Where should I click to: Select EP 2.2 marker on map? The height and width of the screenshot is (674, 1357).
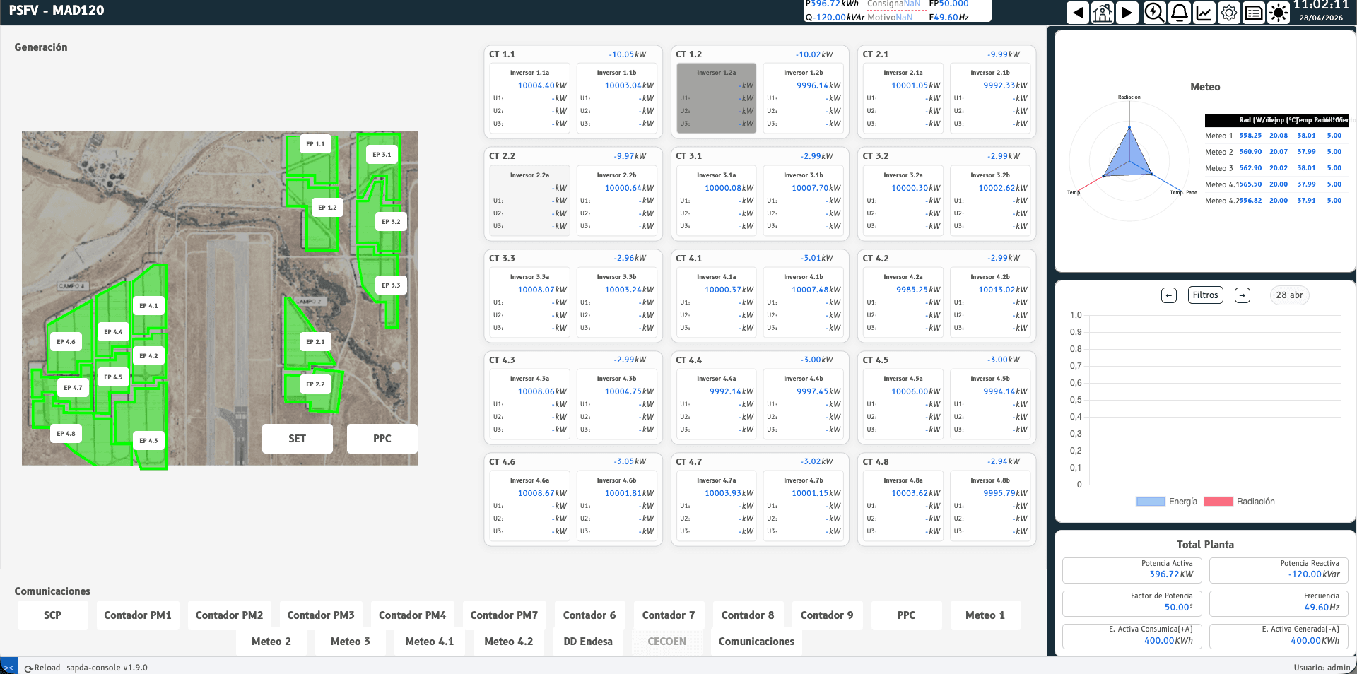pyautogui.click(x=315, y=384)
